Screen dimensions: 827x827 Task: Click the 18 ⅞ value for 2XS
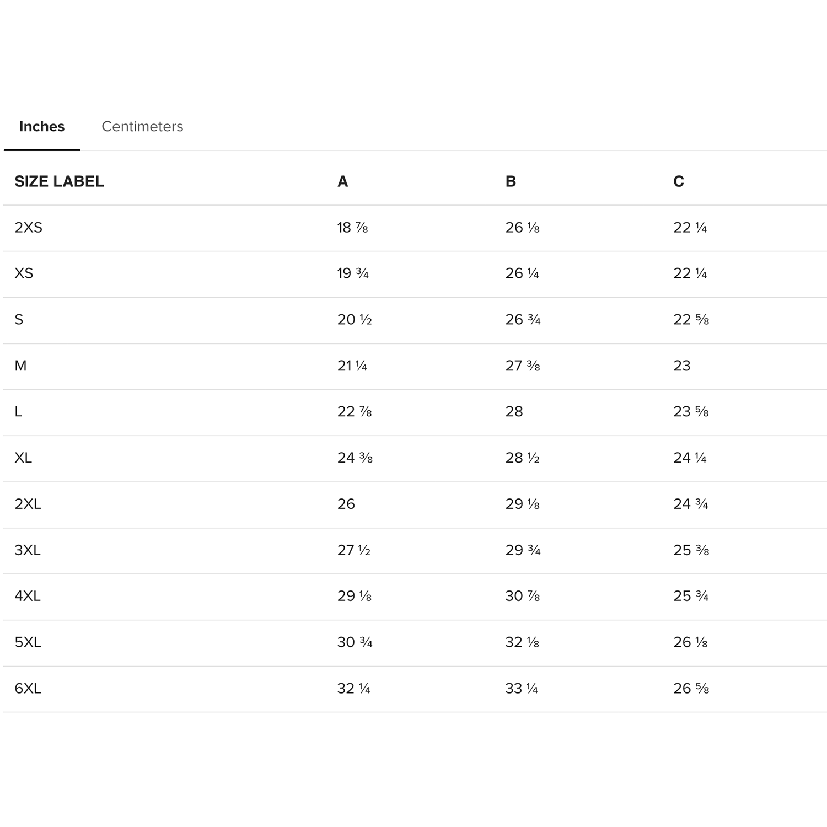click(x=352, y=228)
